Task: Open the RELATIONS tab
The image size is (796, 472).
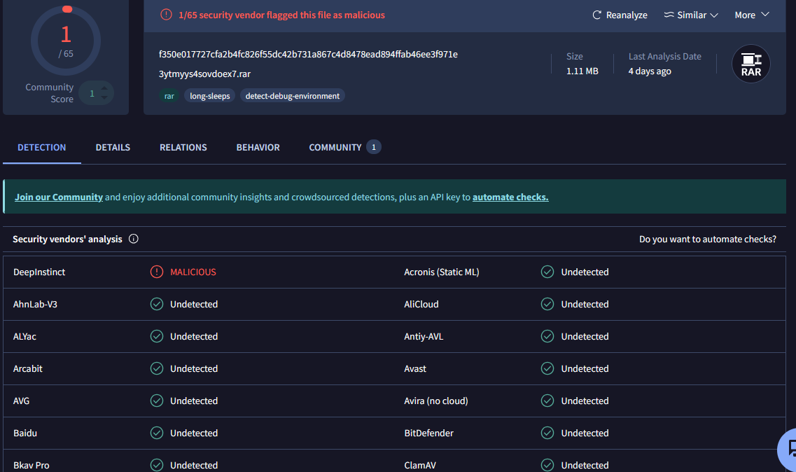Action: click(x=183, y=147)
